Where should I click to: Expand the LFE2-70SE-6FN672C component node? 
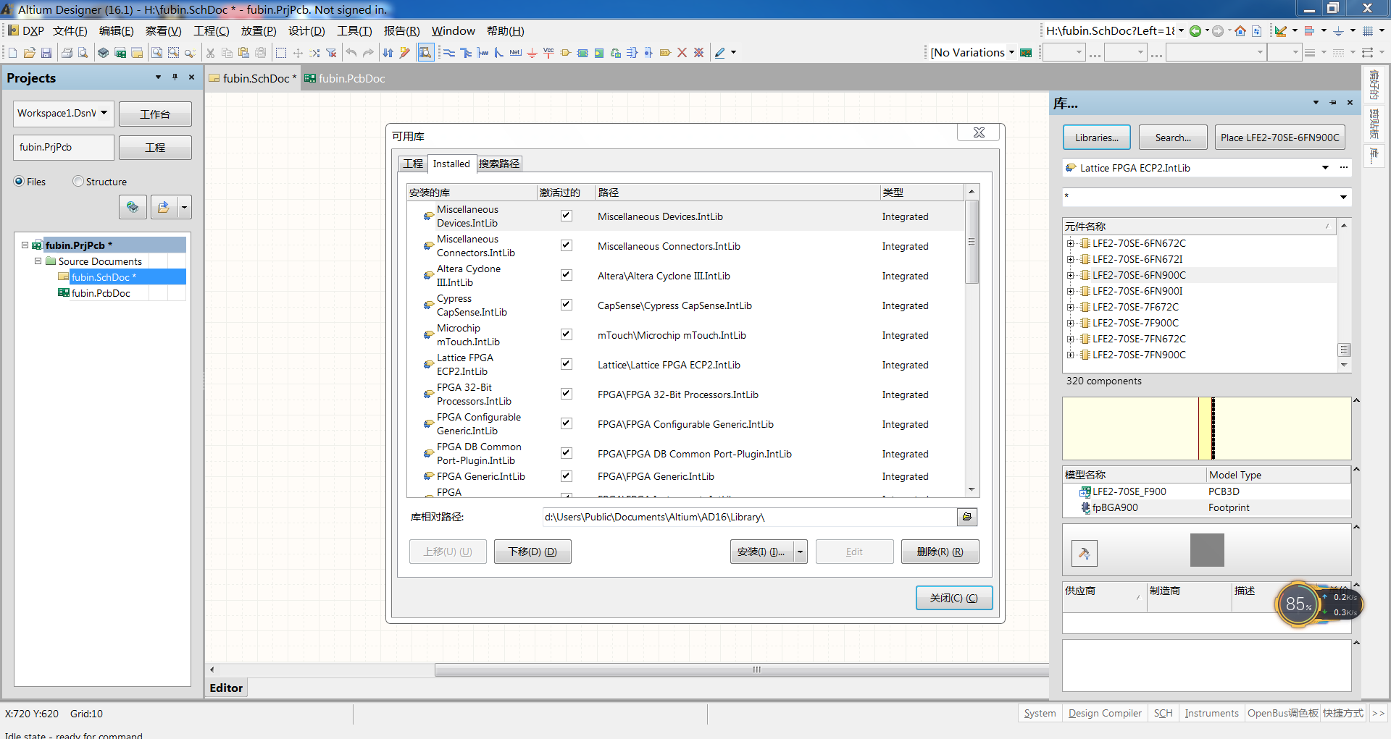point(1070,244)
